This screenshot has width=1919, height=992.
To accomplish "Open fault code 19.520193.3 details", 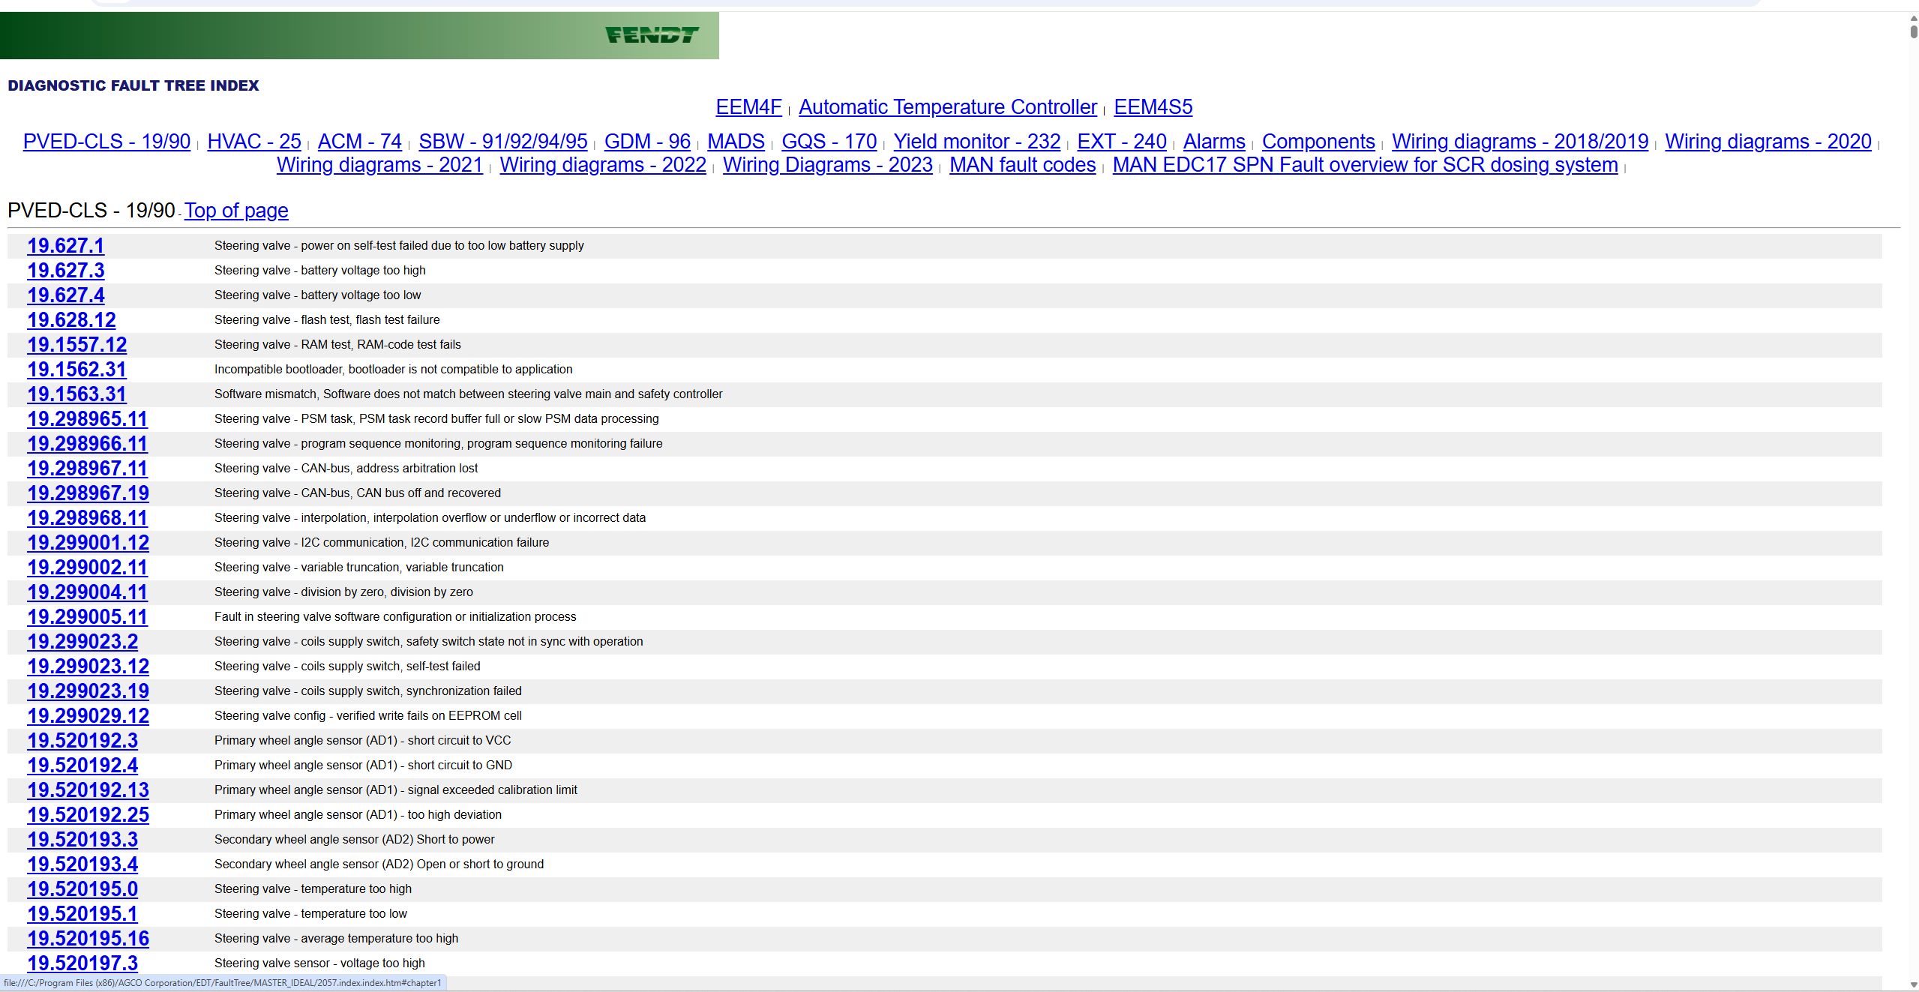I will pyautogui.click(x=82, y=840).
